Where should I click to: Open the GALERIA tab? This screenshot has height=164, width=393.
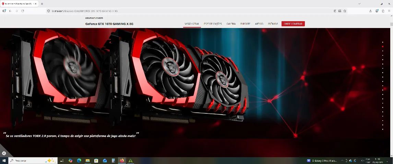tap(231, 24)
